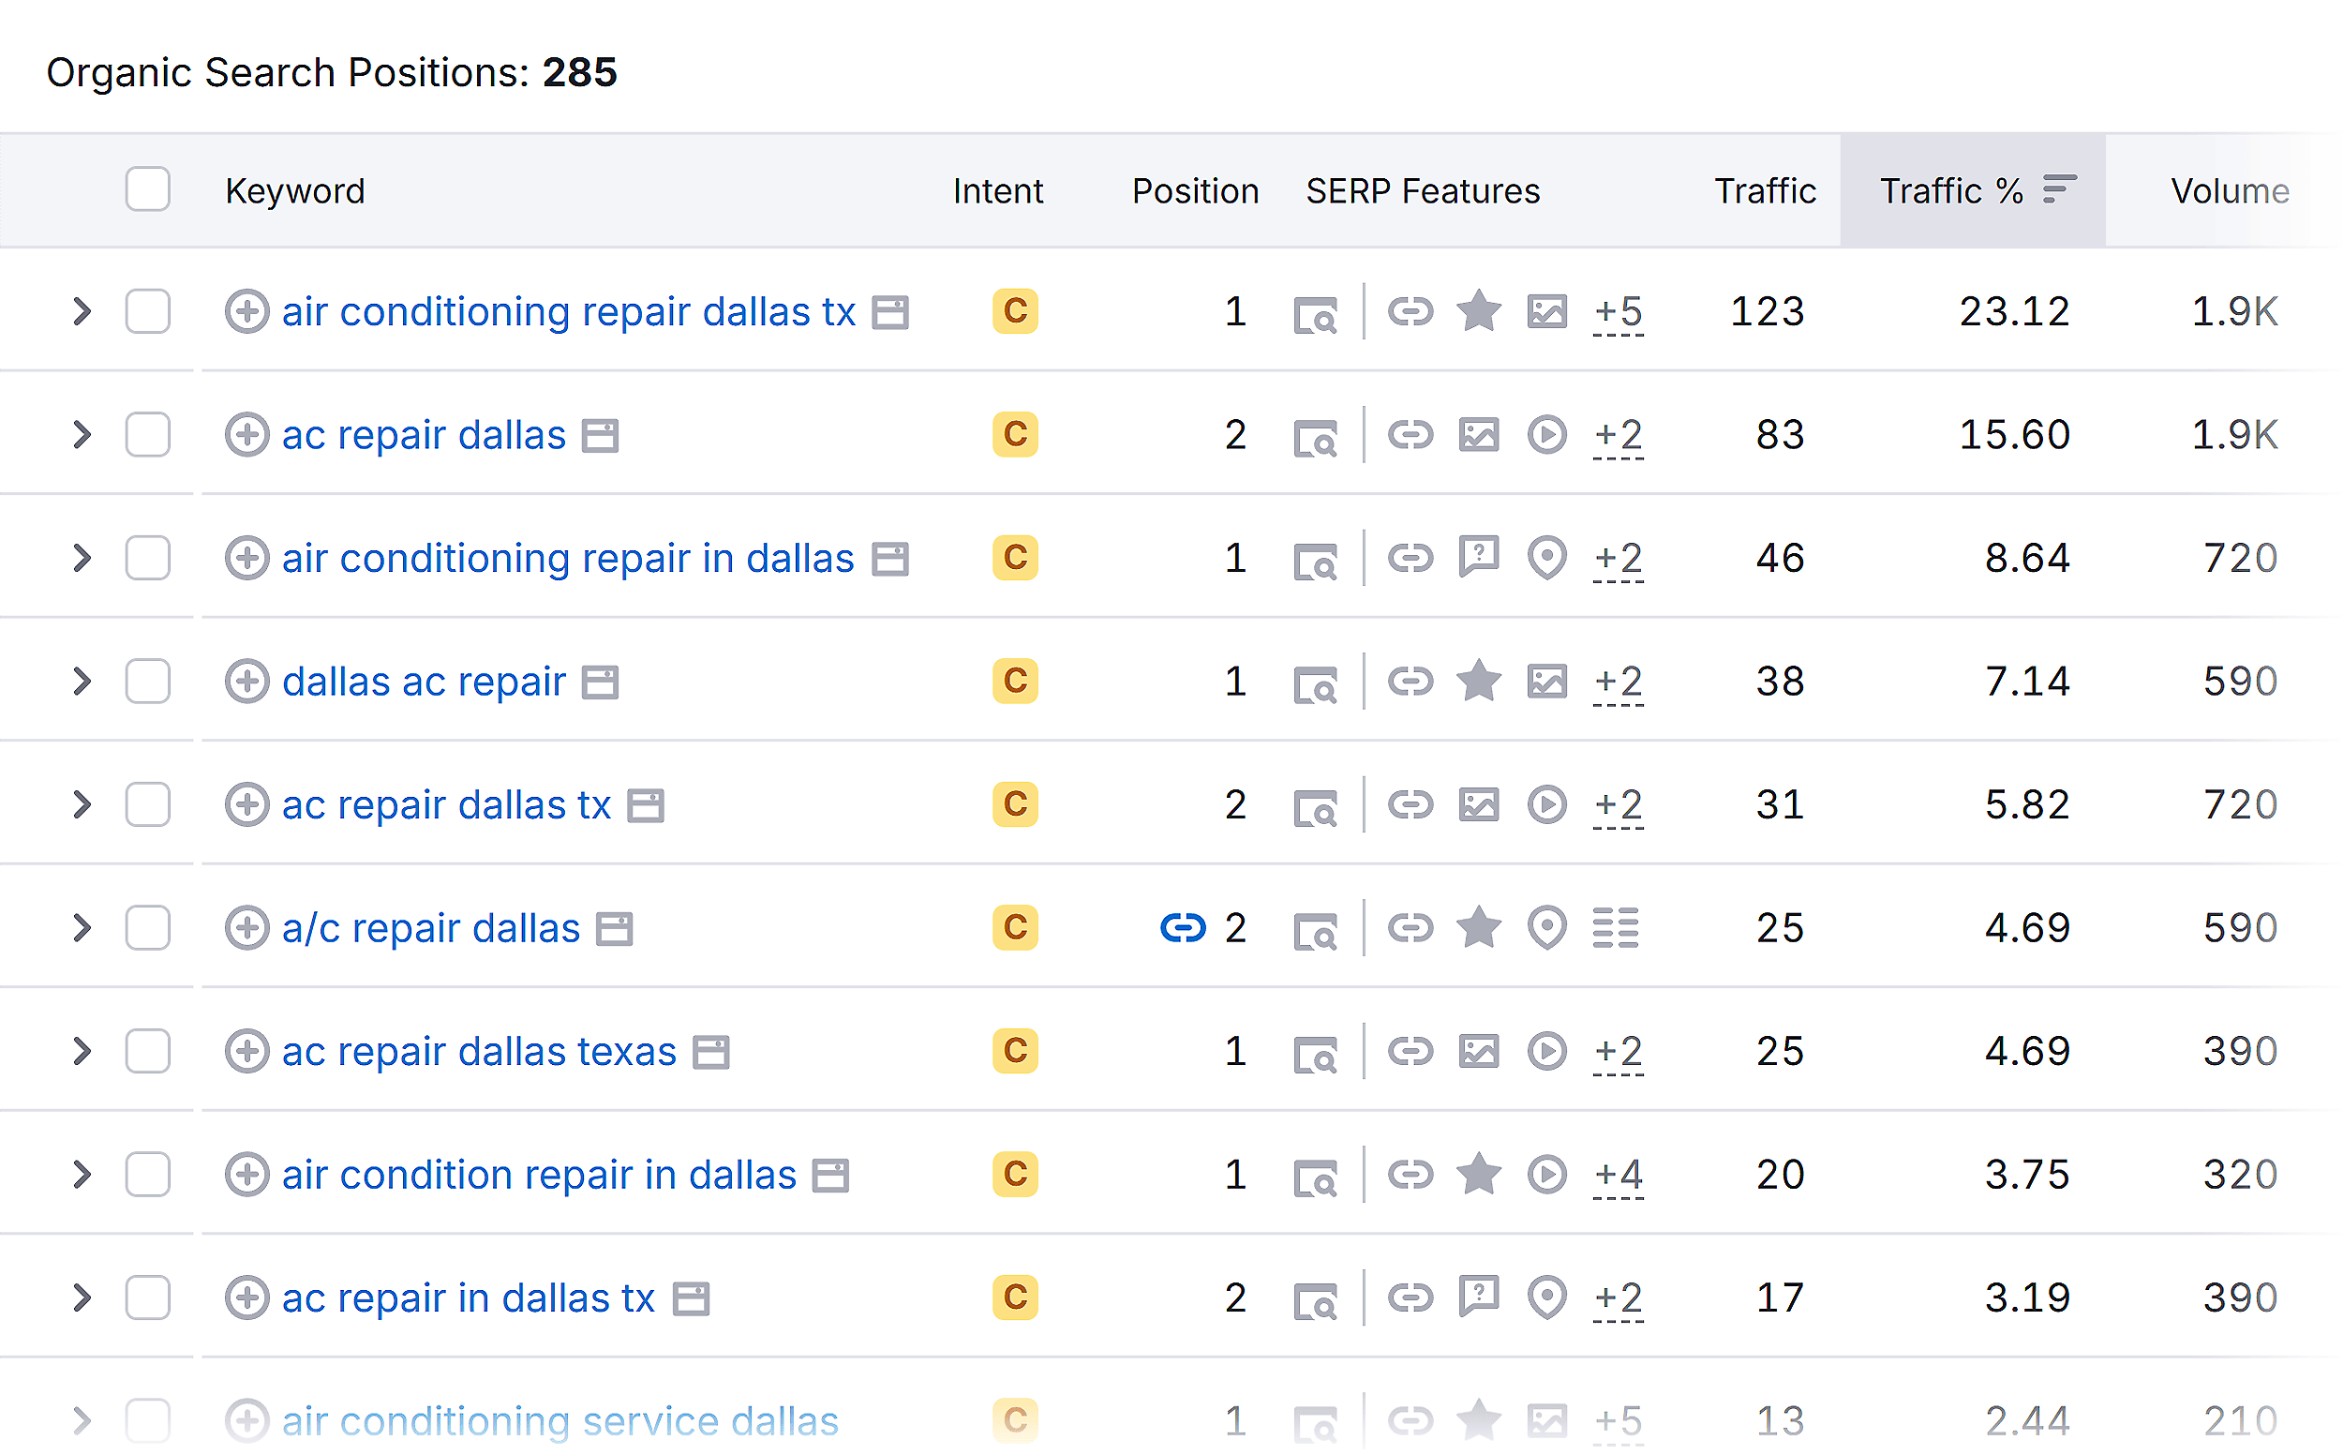2343x1455 pixels.
Task: Open keyword link 'dallas ac repair'
Action: pos(425,682)
